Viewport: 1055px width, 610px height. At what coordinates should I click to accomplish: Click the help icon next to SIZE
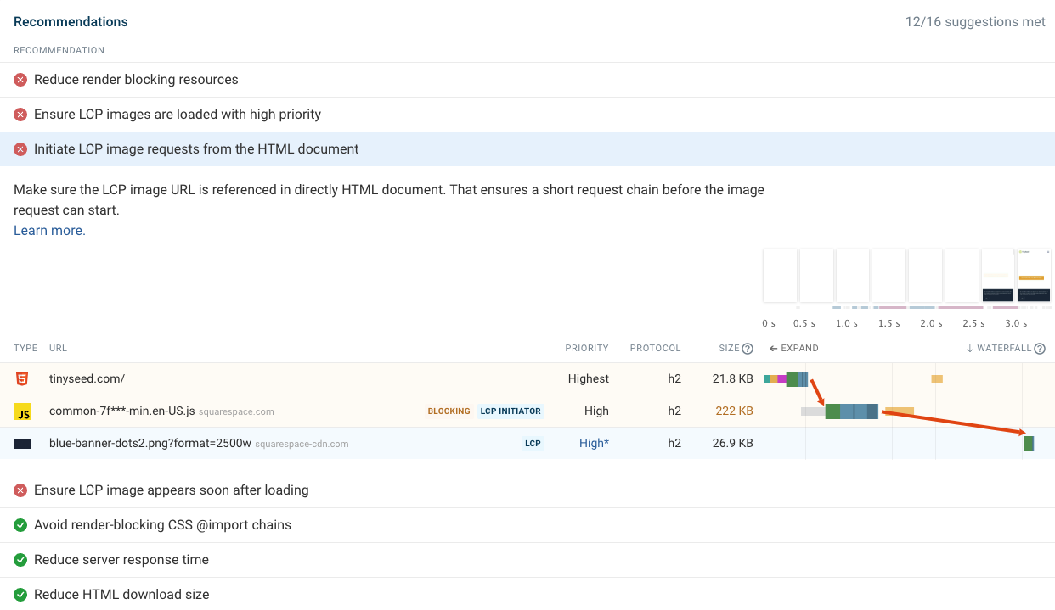[x=748, y=349]
